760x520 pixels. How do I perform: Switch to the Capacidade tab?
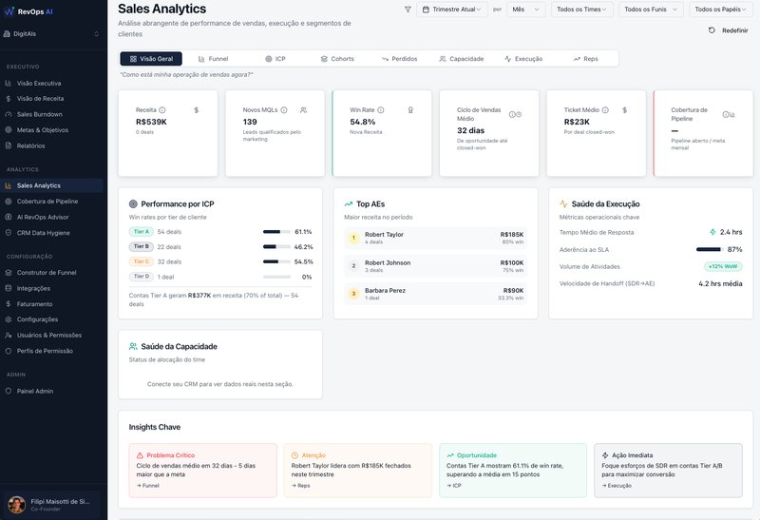[x=462, y=59]
